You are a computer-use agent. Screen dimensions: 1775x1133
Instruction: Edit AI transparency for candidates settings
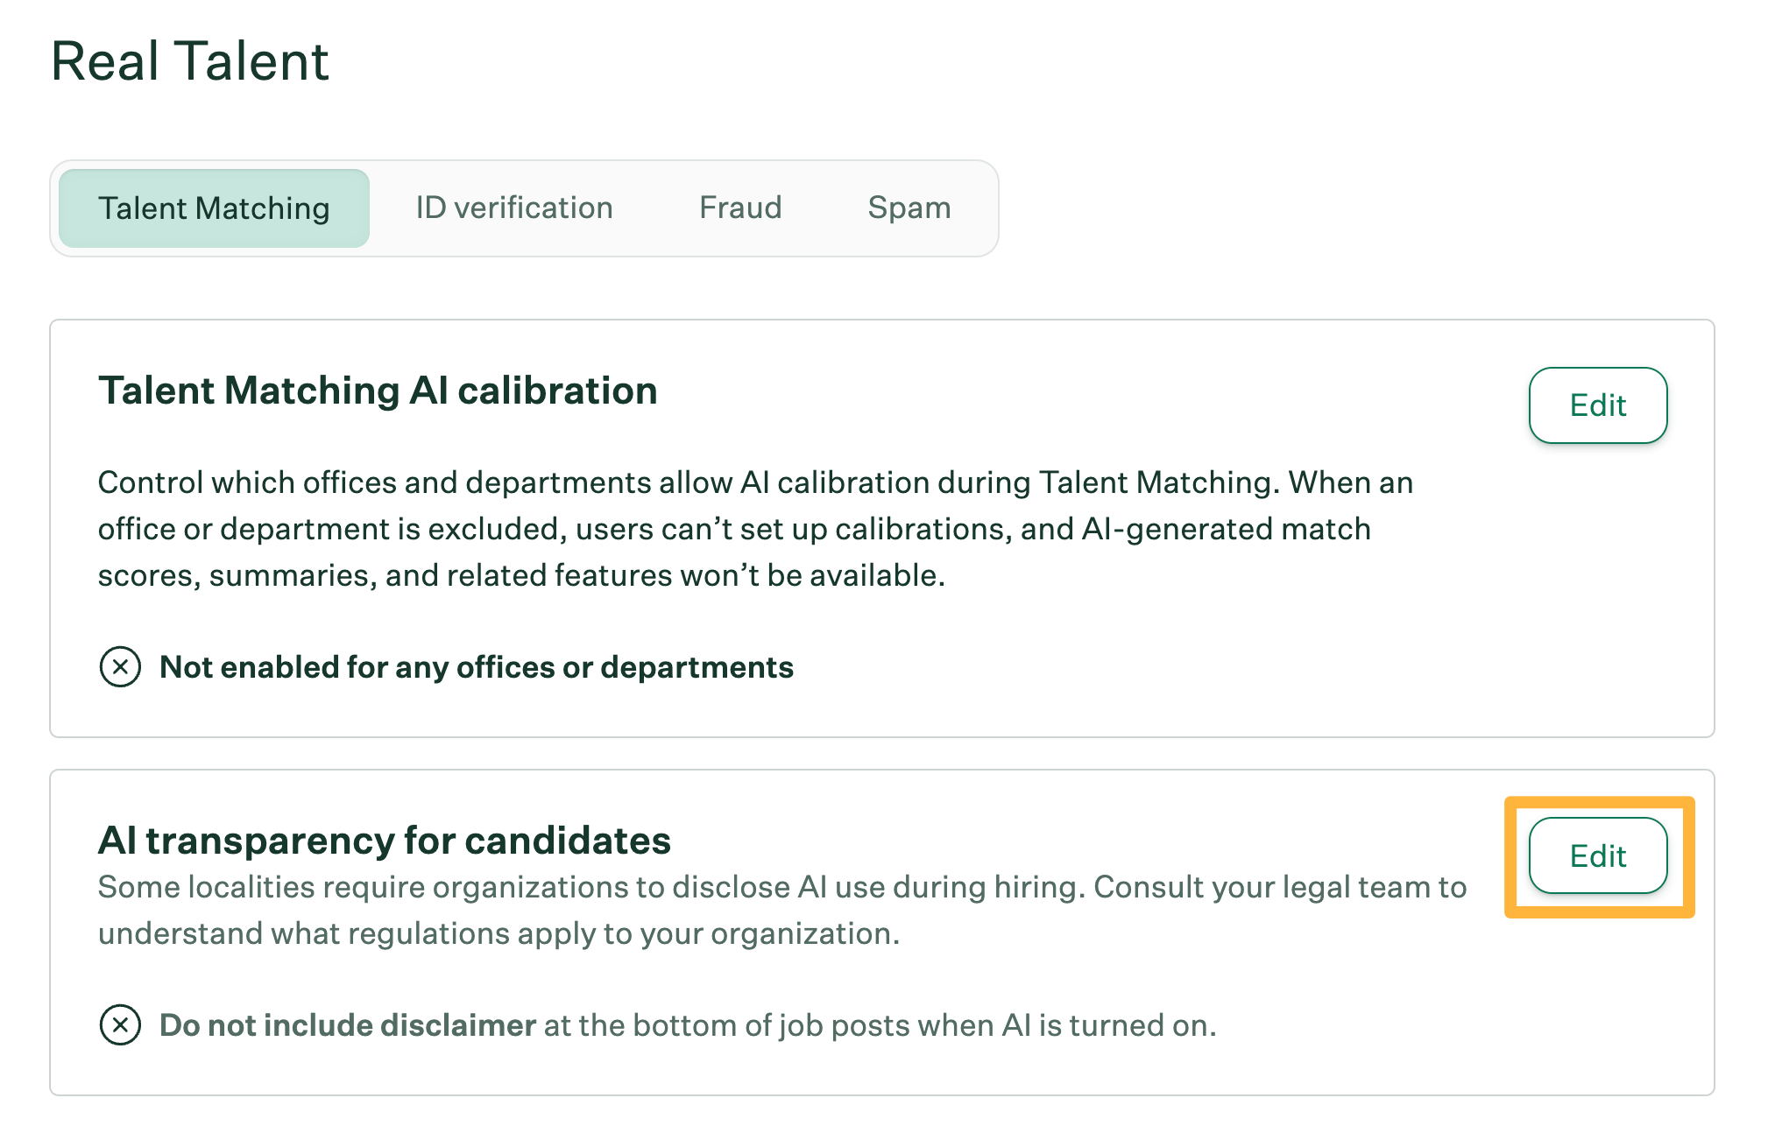(1597, 856)
